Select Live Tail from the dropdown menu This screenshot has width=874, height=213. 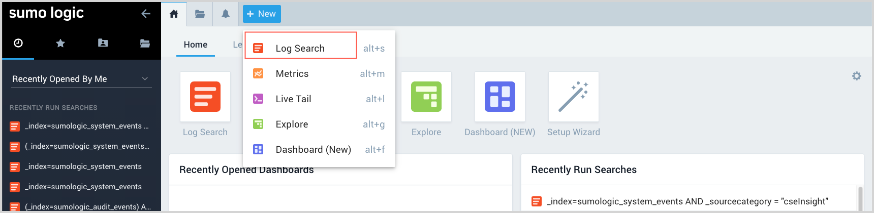[293, 99]
